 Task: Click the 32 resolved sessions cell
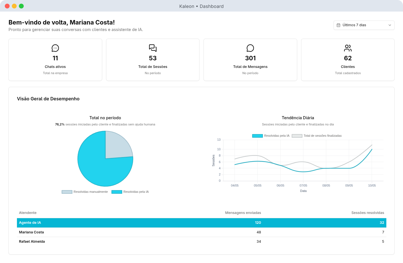382,223
